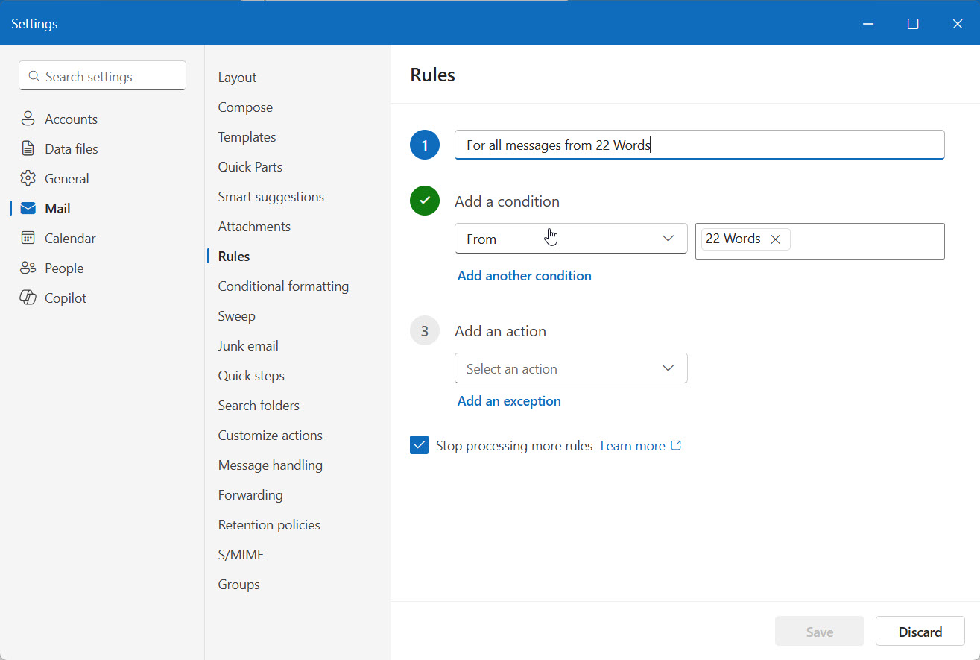Go to Accounts settings category
Viewport: 980px width, 660px height.
click(x=71, y=119)
